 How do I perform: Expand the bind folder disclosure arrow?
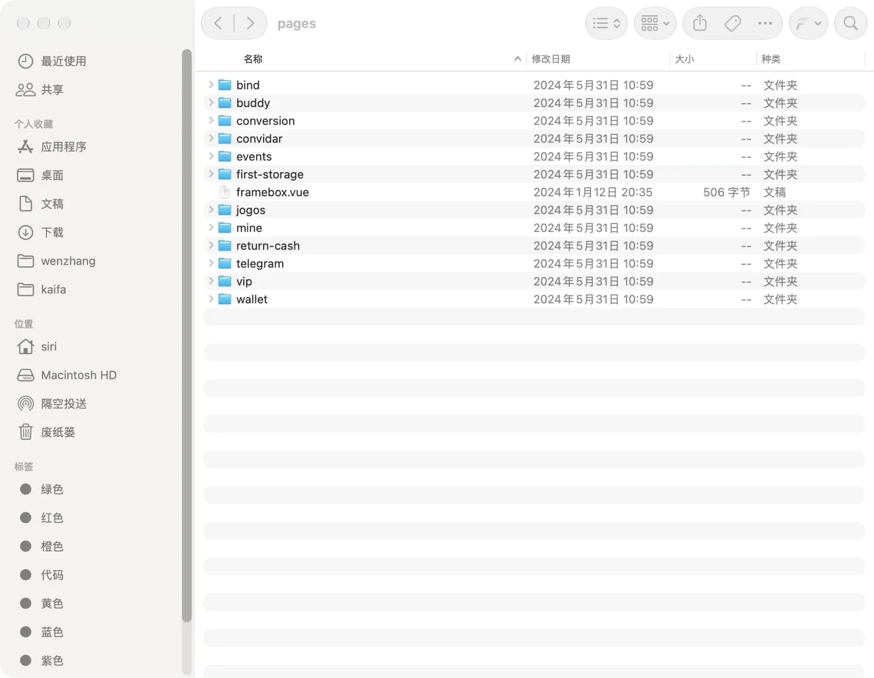[211, 85]
